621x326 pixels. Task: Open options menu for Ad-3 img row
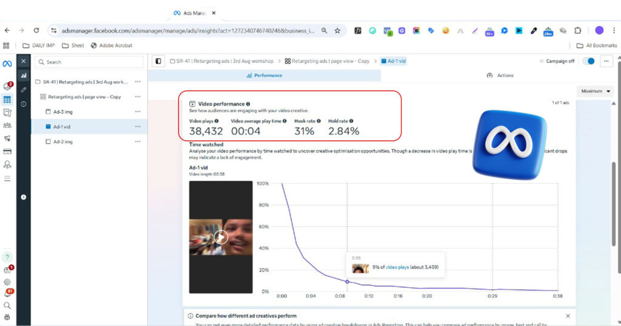(138, 111)
